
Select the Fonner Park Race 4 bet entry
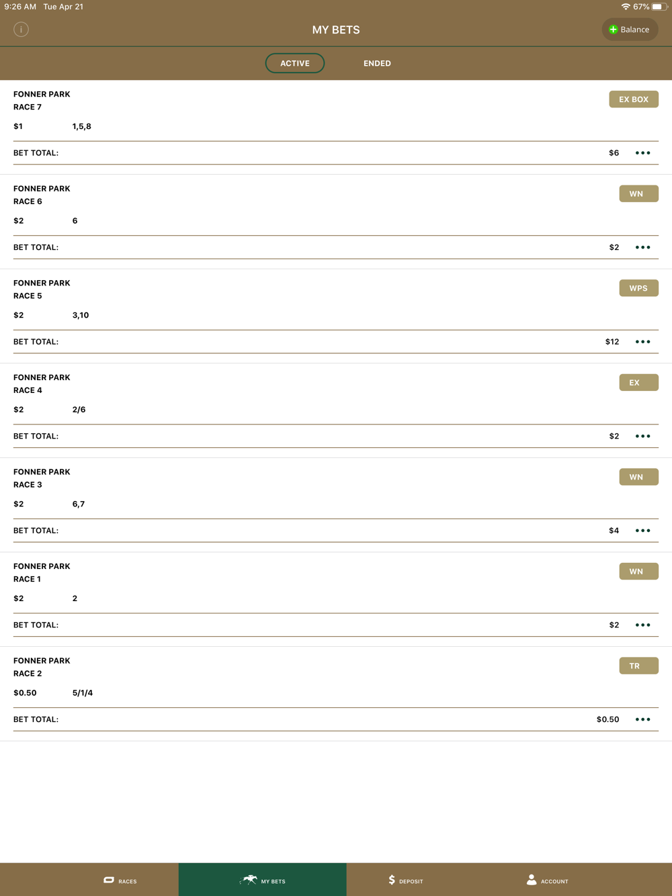(336, 410)
